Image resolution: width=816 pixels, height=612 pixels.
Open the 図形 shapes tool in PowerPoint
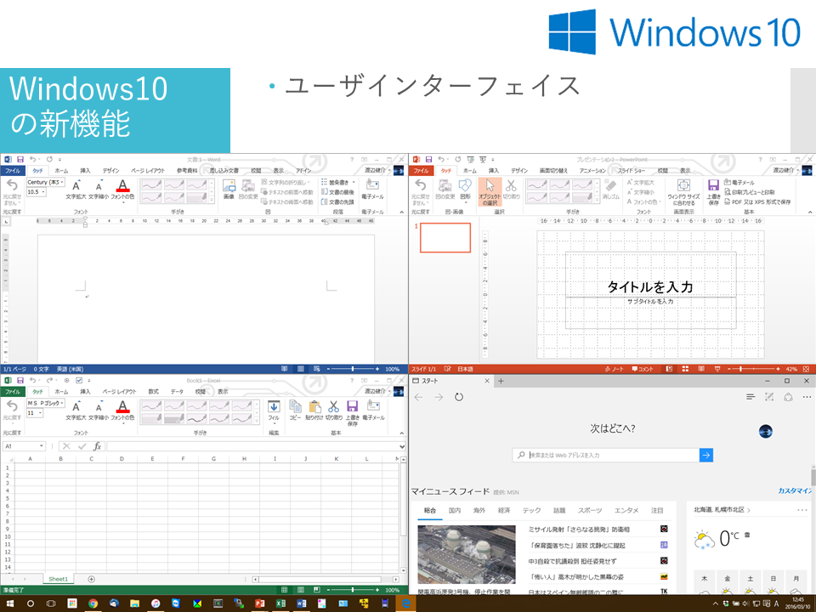[465, 186]
